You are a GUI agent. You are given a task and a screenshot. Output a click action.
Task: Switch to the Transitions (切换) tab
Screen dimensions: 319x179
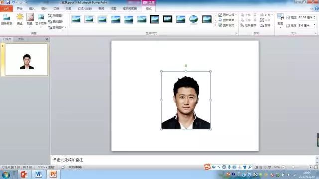56,9
